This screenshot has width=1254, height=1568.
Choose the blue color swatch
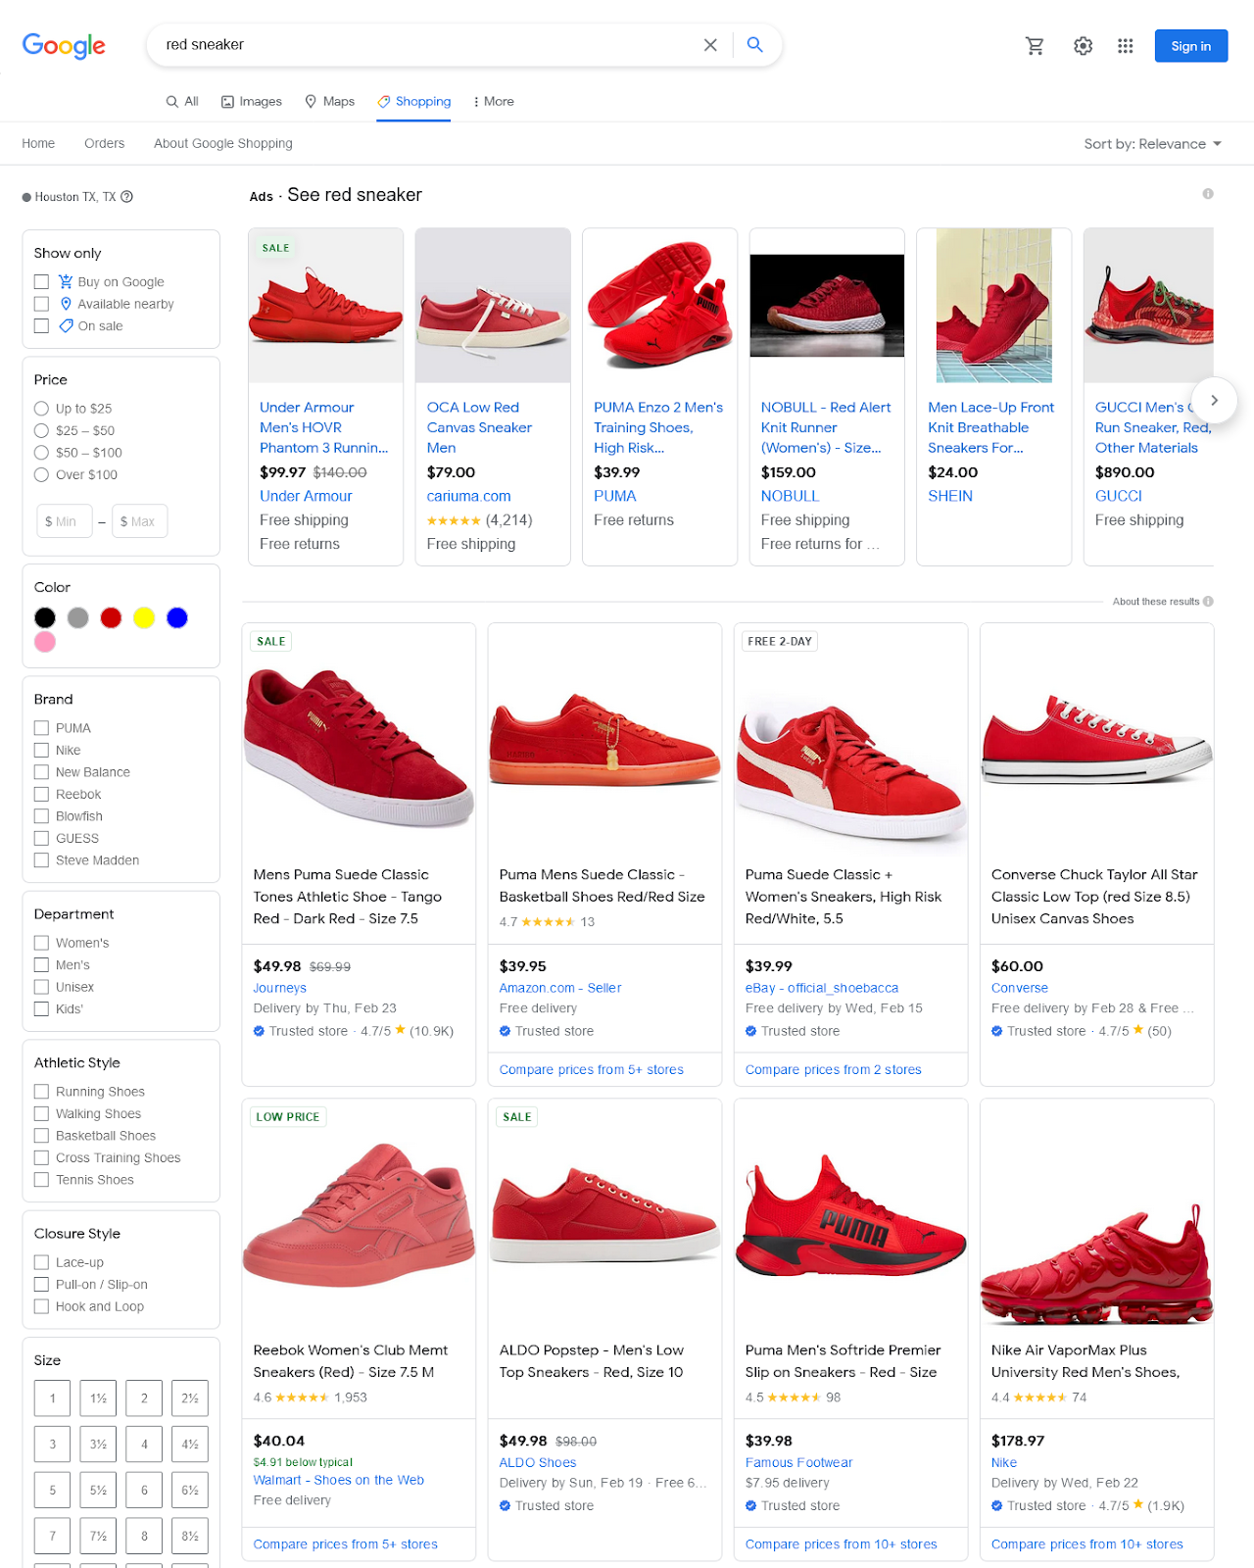(177, 617)
